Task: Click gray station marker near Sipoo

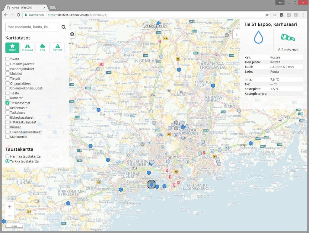Action: pos(239,110)
